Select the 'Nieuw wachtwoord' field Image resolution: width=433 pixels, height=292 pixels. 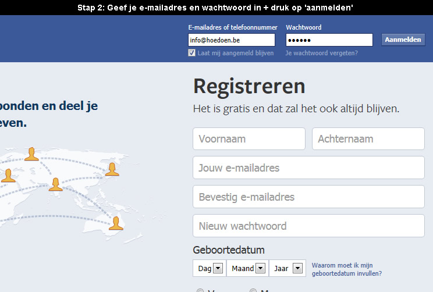(x=308, y=226)
